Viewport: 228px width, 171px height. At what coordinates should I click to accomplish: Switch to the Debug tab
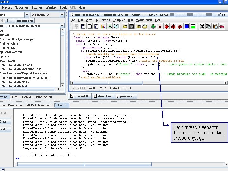pos(27,97)
